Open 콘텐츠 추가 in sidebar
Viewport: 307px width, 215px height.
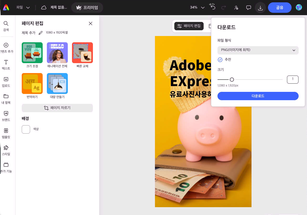pos(7,48)
